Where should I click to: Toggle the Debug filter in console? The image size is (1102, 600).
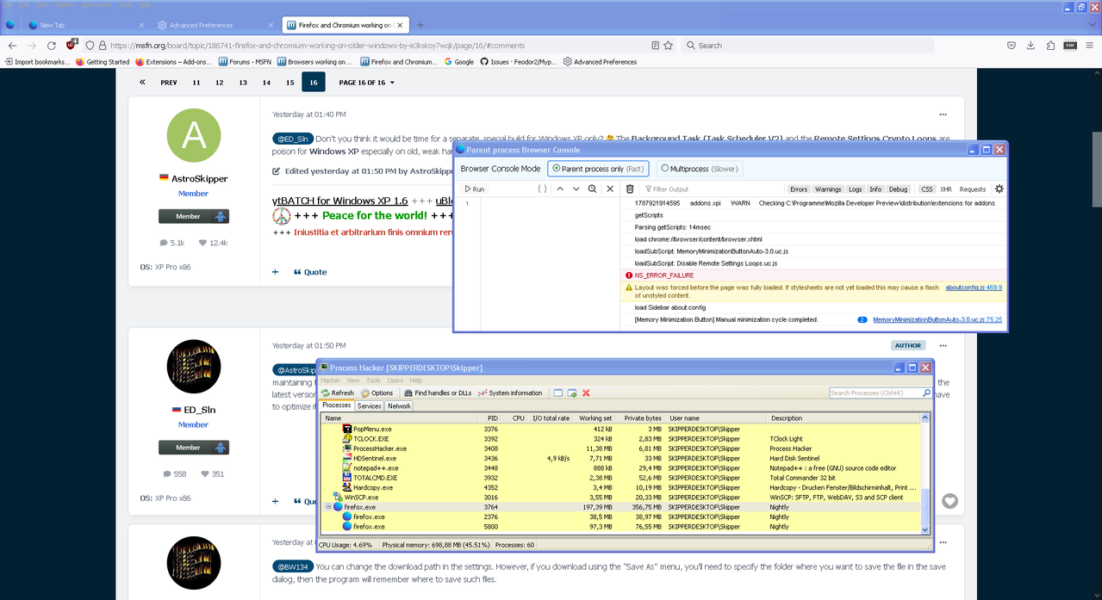898,189
